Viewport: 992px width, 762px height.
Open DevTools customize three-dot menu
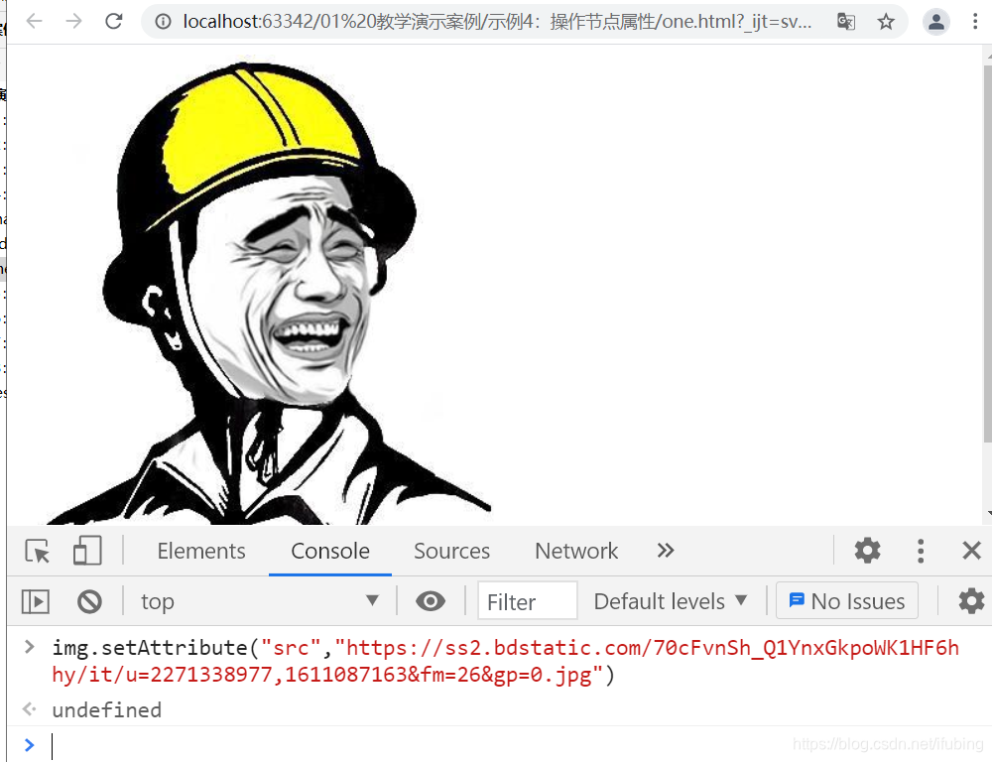click(x=921, y=551)
